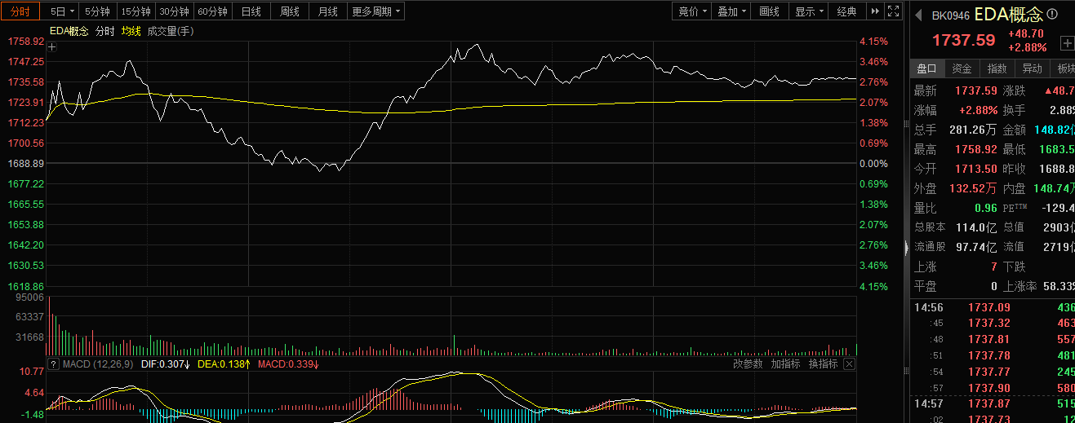Expand the 显示 display dropdown
The image size is (1075, 423).
[x=809, y=11]
